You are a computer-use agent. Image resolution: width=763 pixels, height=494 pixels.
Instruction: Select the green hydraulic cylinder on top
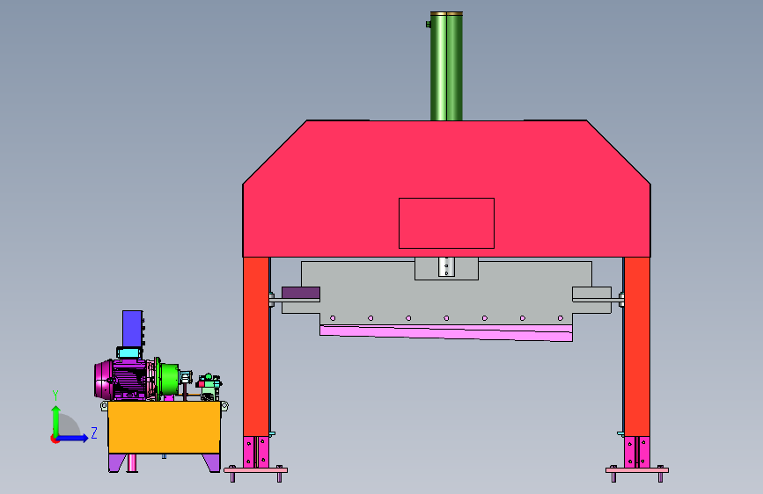(x=446, y=66)
